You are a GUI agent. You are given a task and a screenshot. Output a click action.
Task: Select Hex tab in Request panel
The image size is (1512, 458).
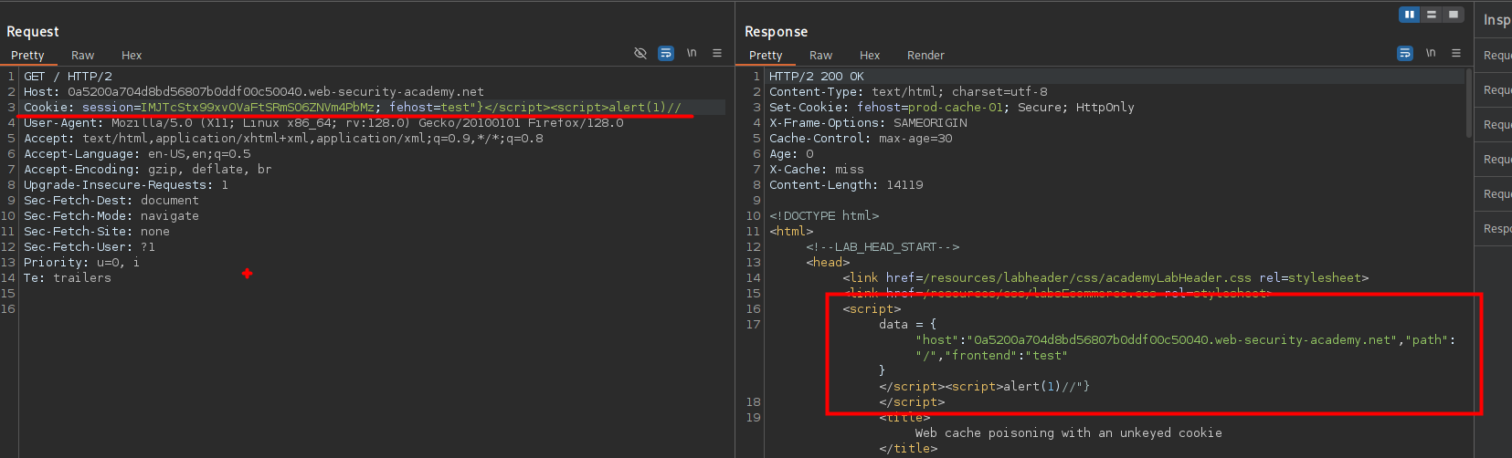132,56
